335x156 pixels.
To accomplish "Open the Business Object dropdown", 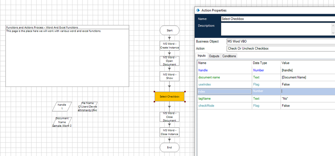I will click(280, 41).
